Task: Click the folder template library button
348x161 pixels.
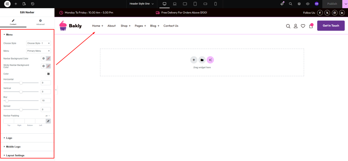Action: (202, 60)
